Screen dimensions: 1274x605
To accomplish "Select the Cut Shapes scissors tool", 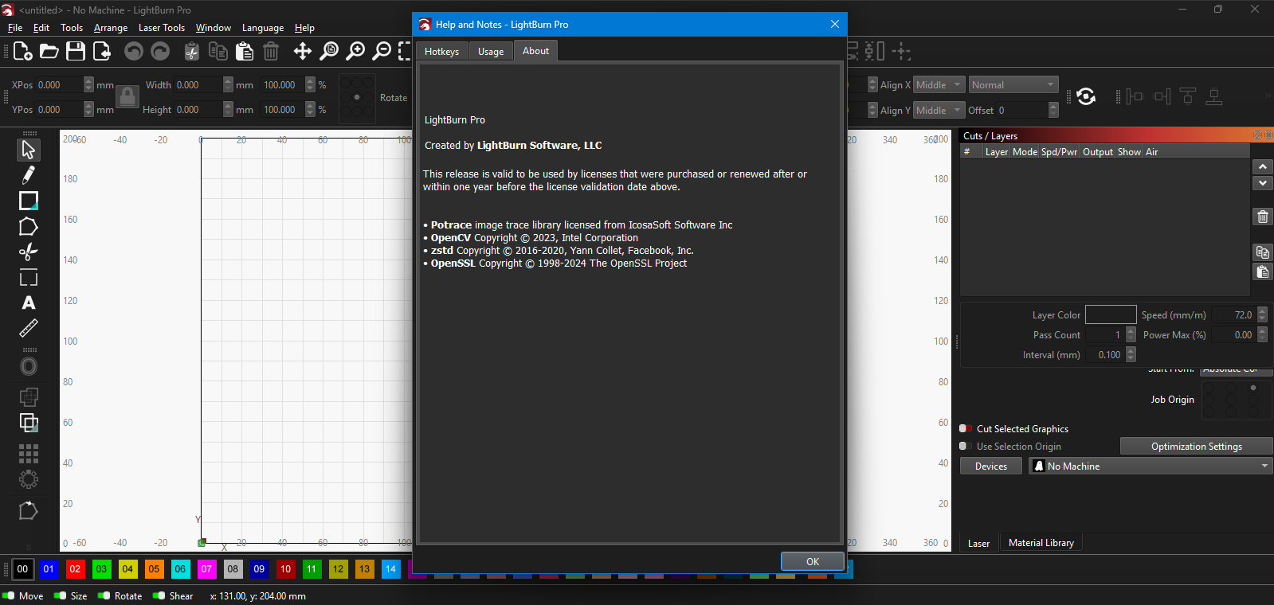I will 29,252.
